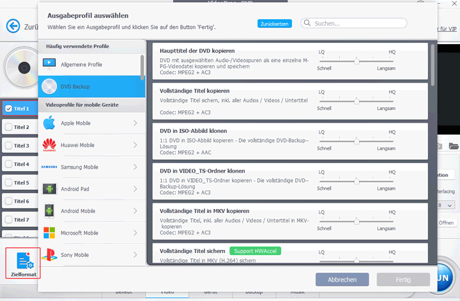Viewport: 460px width, 301px height.
Task: Expand the Apple Mobile chevron
Action: click(x=135, y=123)
